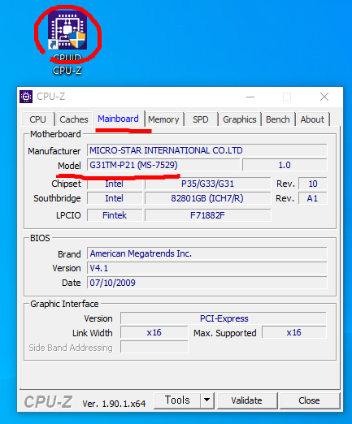Viewport: 352px width, 424px height.
Task: Click the Chipset vendor field Intel
Action: [x=115, y=184]
